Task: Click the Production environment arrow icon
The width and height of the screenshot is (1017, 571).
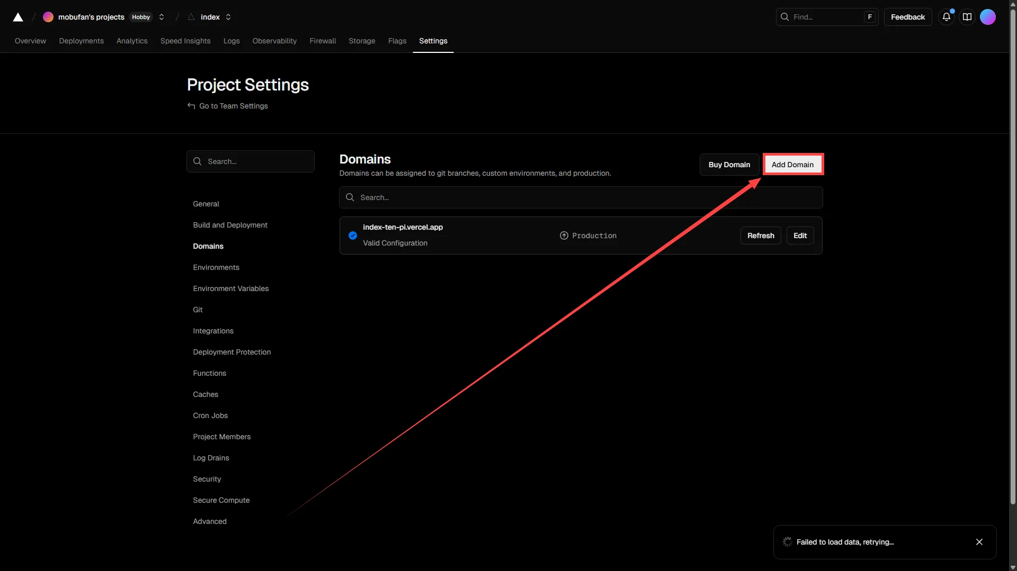Action: pos(564,235)
